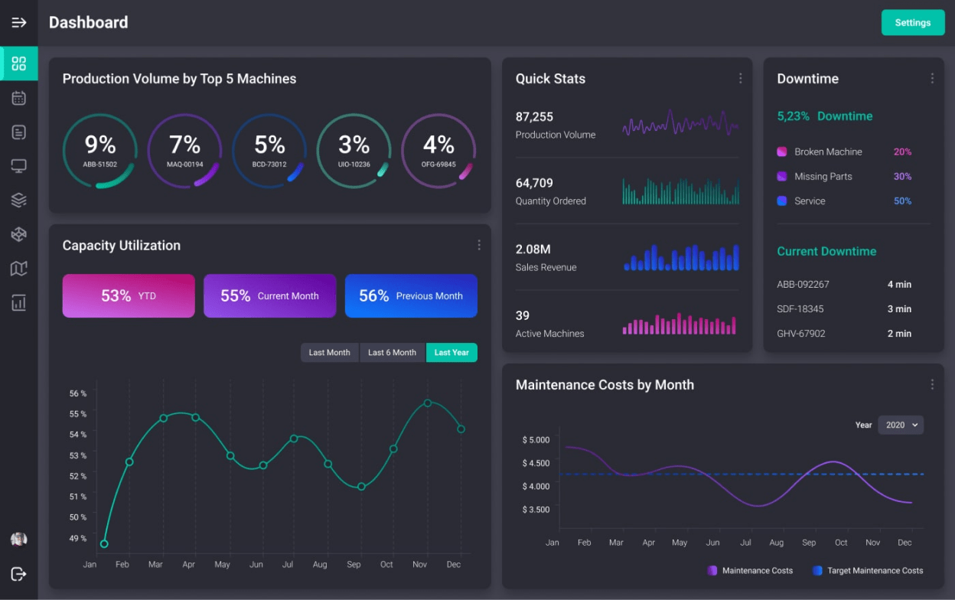This screenshot has width=955, height=600.
Task: Open the Quick Stats options menu (three dots)
Action: tap(740, 78)
